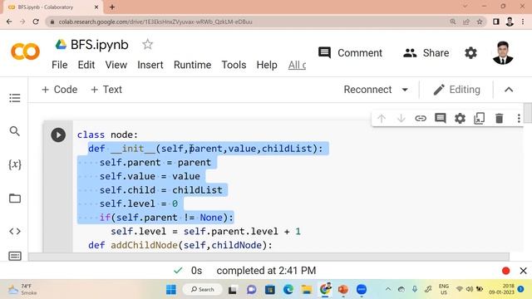Open the table of contents sidebar icon

point(15,98)
